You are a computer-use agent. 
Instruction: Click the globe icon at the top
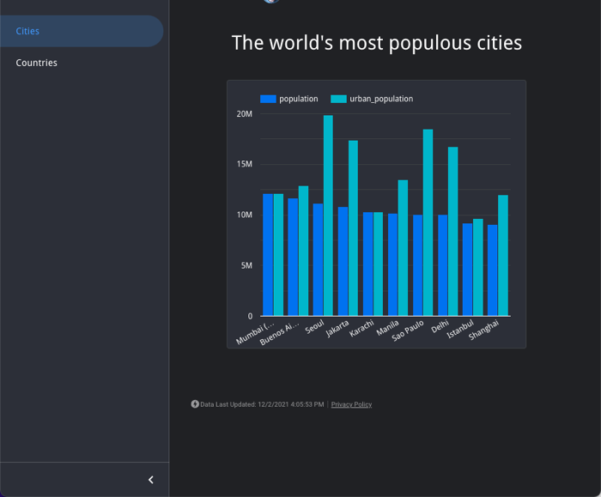click(271, 1)
